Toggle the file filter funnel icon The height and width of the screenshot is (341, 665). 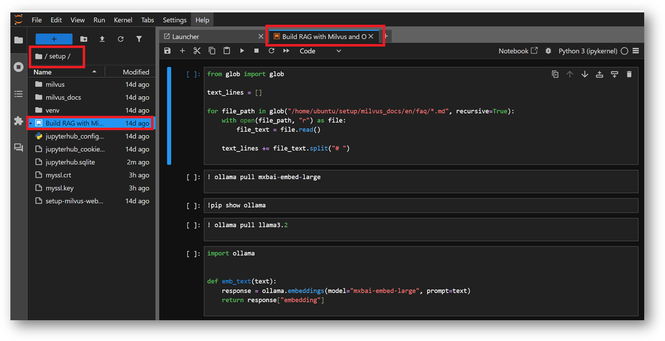coord(139,39)
